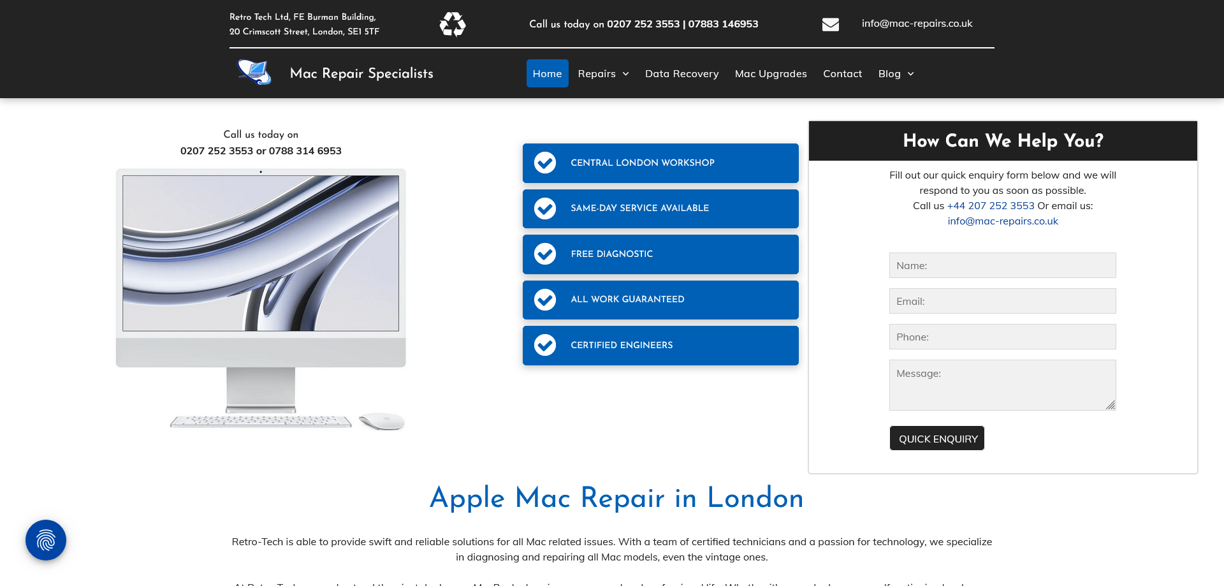Click info@mac-repairs.co.uk link in enquiry form
The image size is (1224, 586).
1002,221
